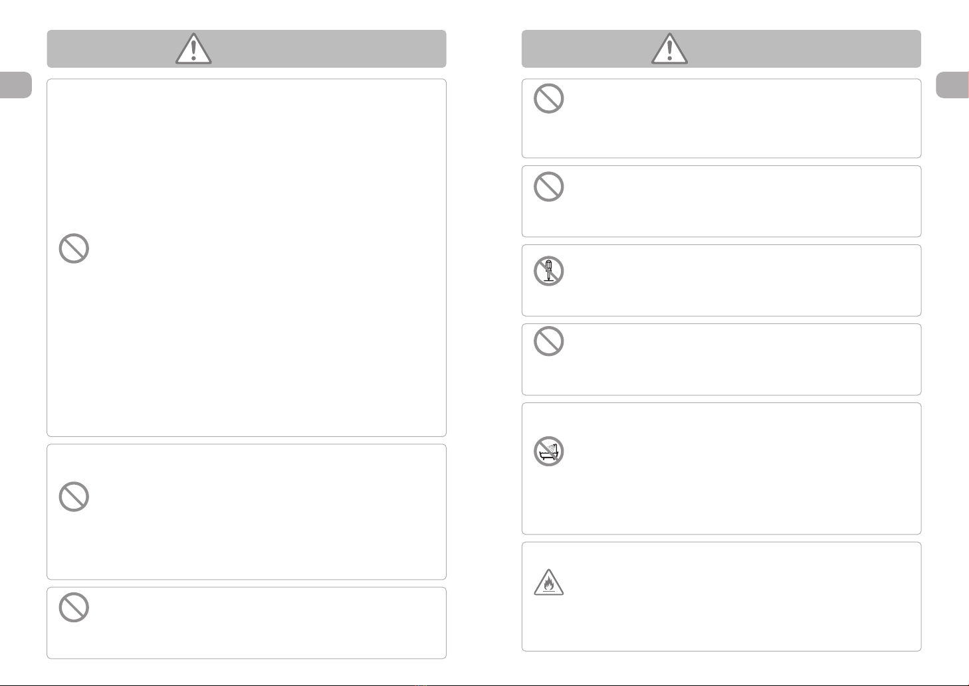969x686 pixels.
Task: Click the warning triangle in left page header
Action: [193, 49]
